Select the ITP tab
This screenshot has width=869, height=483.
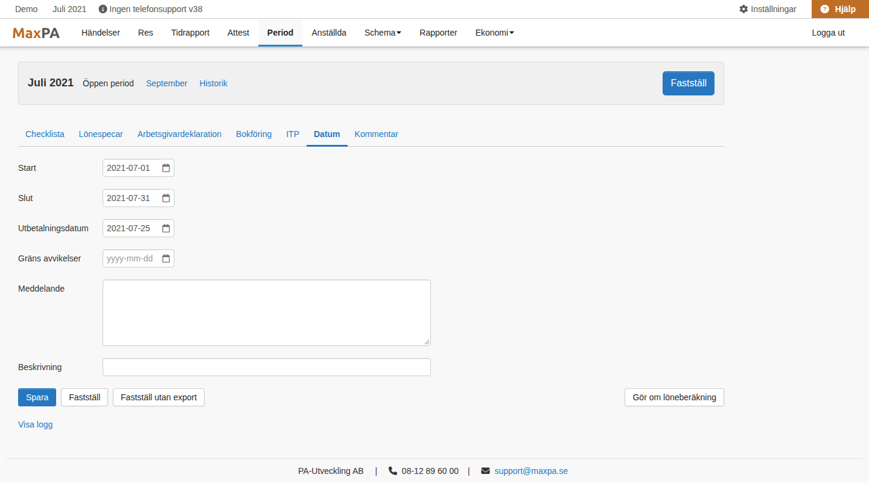point(293,134)
